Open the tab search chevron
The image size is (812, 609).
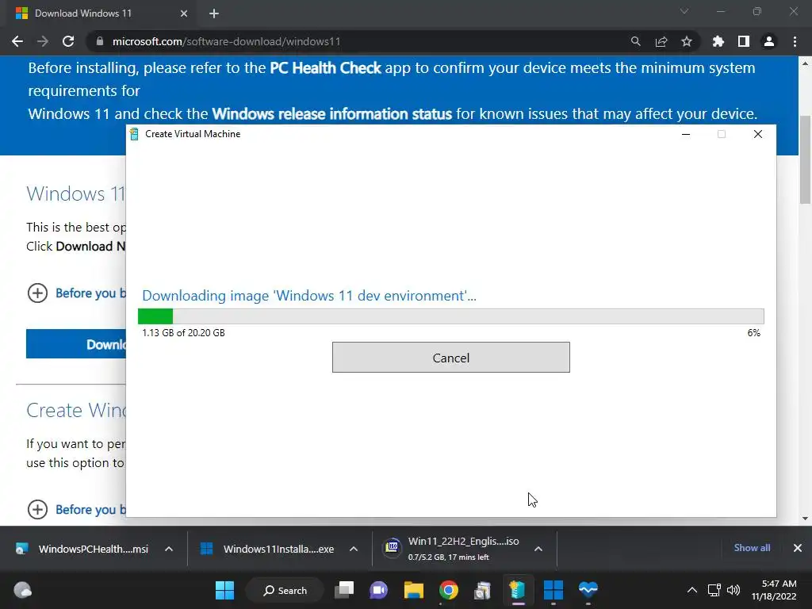684,11
